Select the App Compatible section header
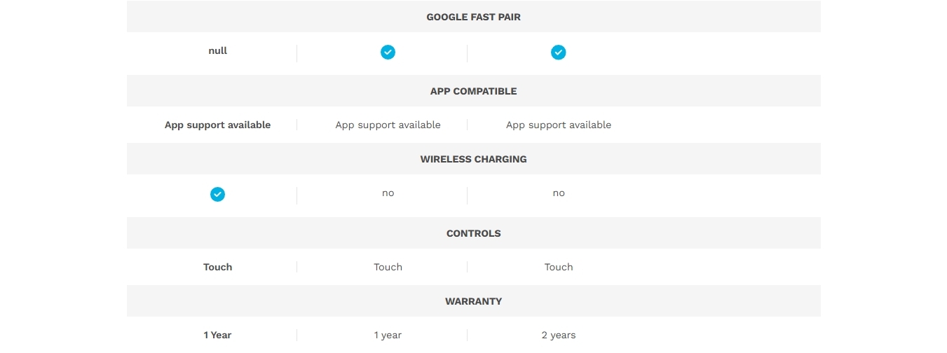 click(x=473, y=91)
